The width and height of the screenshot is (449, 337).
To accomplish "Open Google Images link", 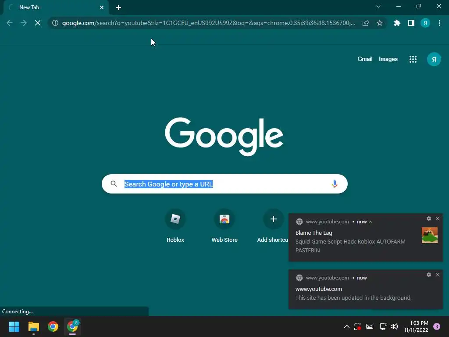I will pyautogui.click(x=388, y=59).
